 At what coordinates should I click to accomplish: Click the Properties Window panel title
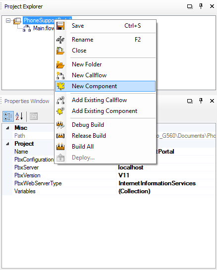coord(27,101)
